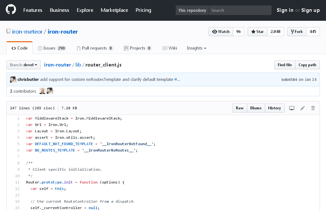This screenshot has width=326, height=211.
Task: Click the GitHub octocat logo
Action: click(x=11, y=10)
